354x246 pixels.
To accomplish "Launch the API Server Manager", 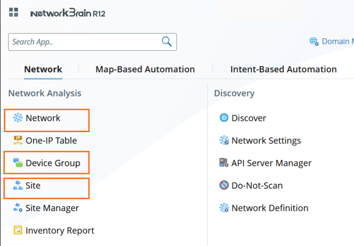I will tap(271, 163).
